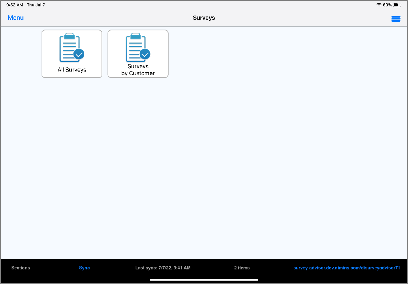Select the Surveys by Customer card
Viewport: 408px width, 284px height.
(138, 54)
